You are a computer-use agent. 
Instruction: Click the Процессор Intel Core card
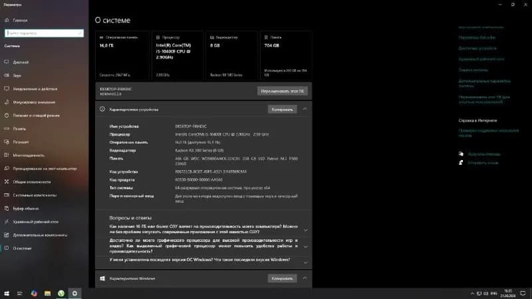pos(178,56)
